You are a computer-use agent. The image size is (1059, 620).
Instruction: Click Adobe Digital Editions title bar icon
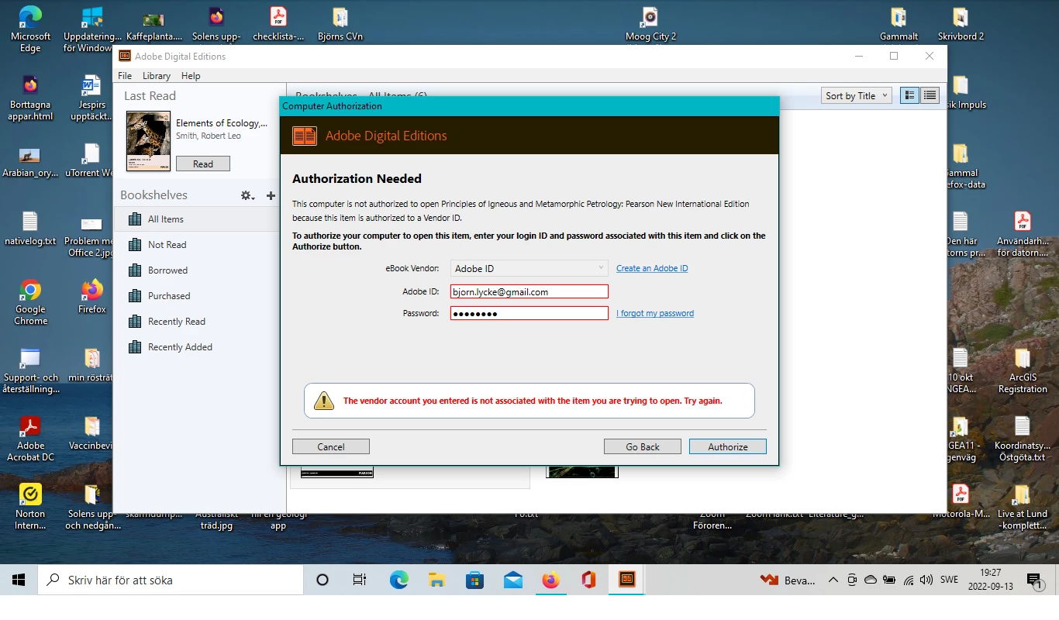click(124, 56)
